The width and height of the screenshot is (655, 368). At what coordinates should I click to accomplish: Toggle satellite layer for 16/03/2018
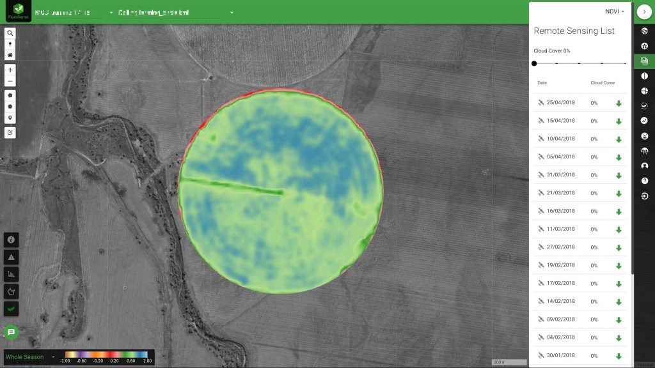coord(541,211)
